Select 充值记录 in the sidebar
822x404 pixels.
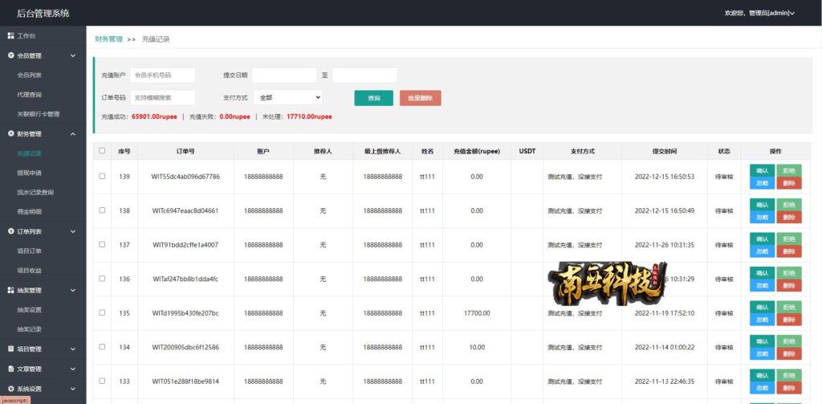pos(30,153)
